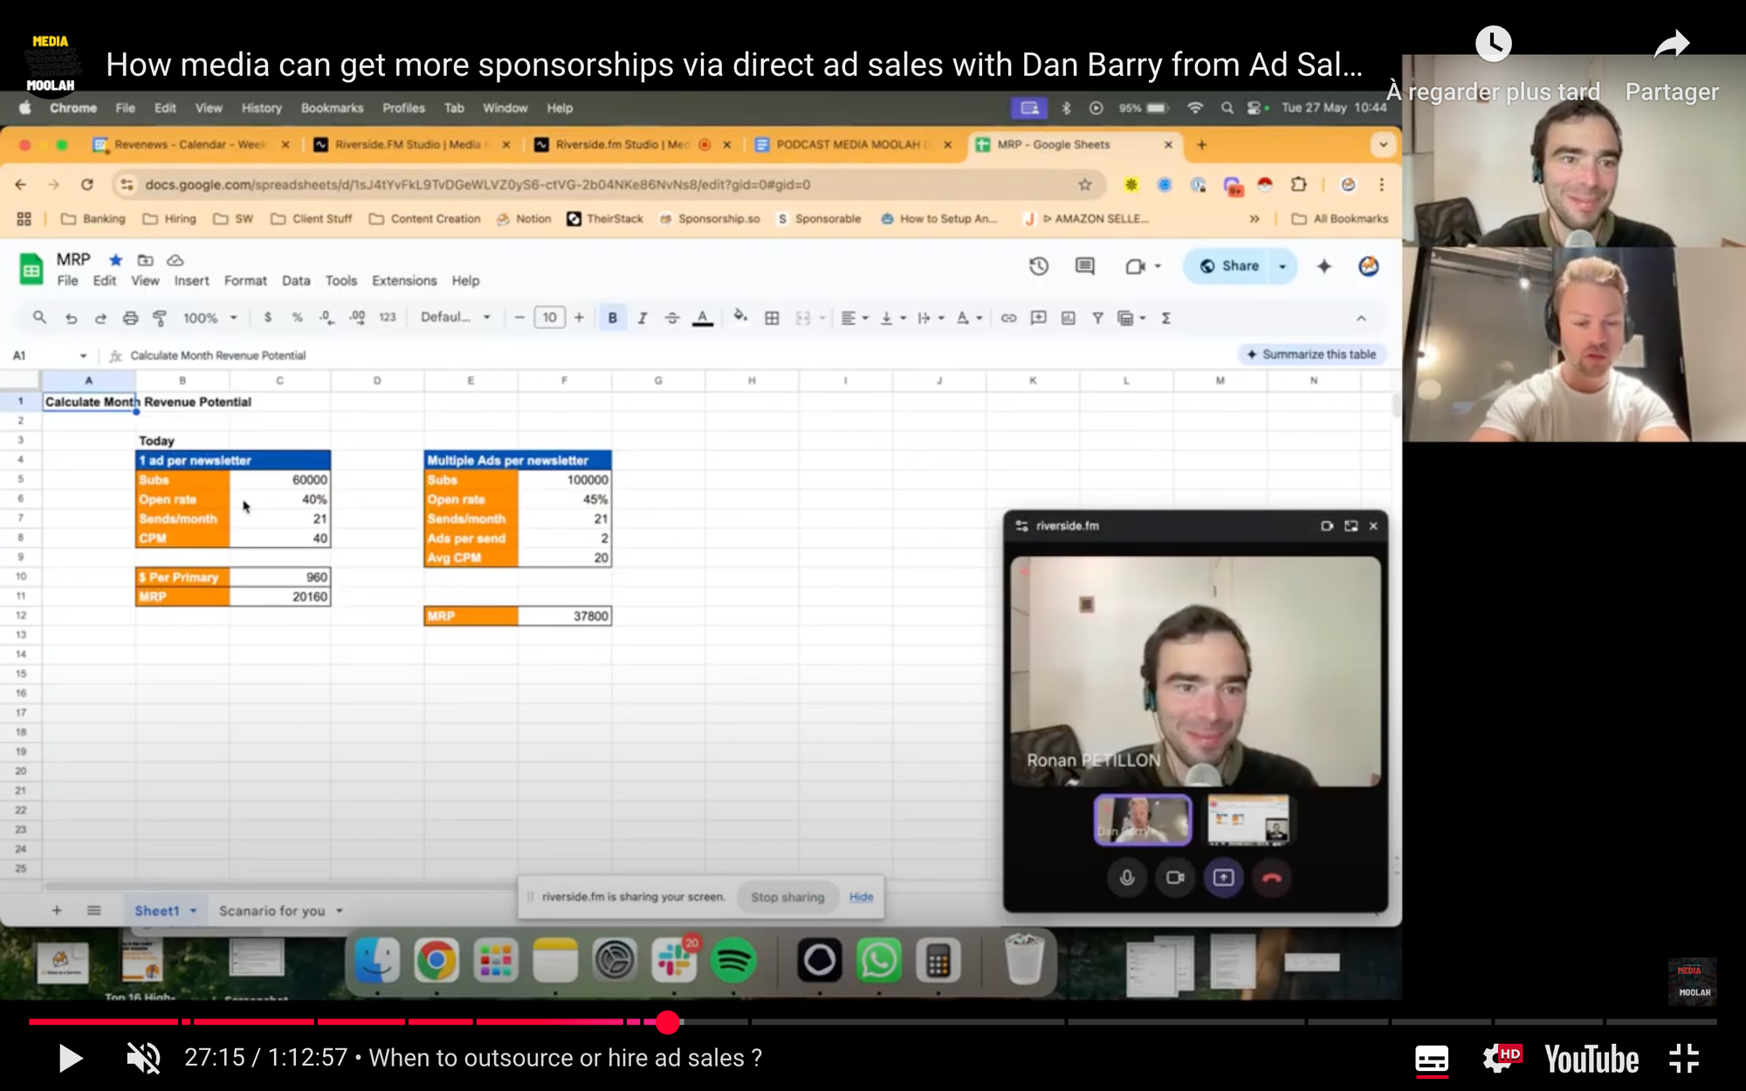Format as currency with dollar icon
This screenshot has height=1091, width=1746.
(x=267, y=318)
